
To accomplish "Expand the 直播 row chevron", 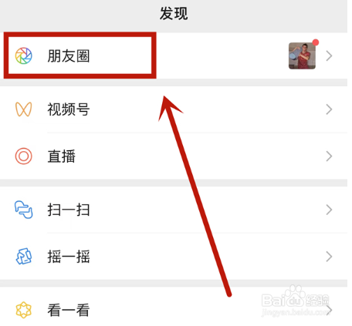I will click(329, 156).
